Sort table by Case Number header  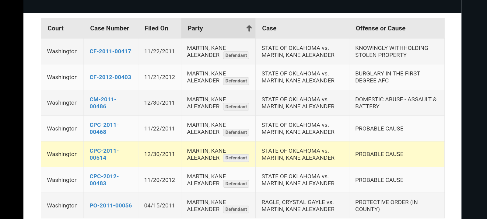tap(110, 28)
